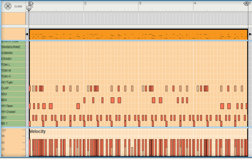The height and width of the screenshot is (159, 252).
Task: Select the TOM L drum lane
Action: 13,65
